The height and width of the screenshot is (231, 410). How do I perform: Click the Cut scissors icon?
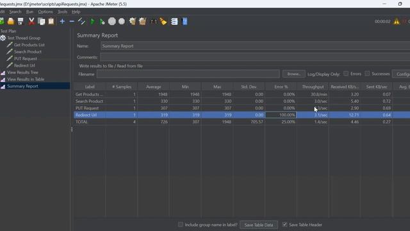tap(31, 21)
